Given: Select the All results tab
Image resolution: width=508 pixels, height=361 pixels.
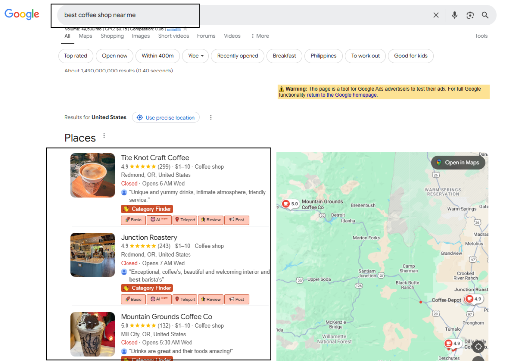Looking at the screenshot, I should coord(67,36).
